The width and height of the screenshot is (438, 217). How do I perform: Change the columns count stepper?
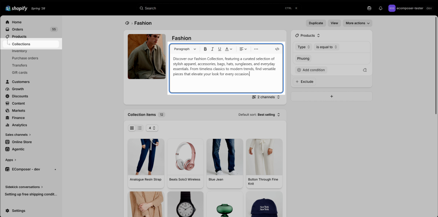152,128
